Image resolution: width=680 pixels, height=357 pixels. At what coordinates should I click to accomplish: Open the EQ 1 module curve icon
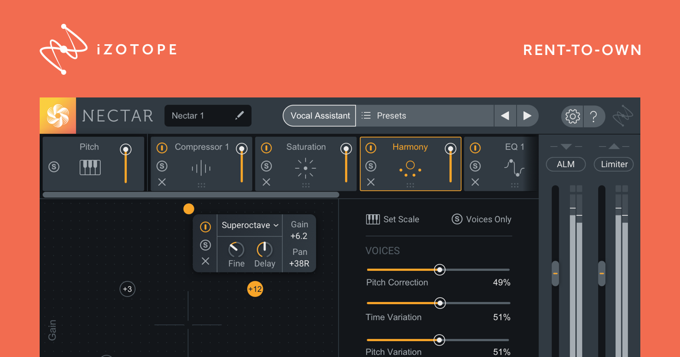[514, 166]
